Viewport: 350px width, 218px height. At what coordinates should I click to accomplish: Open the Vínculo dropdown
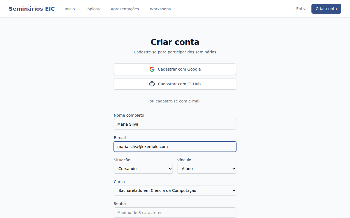(207, 169)
